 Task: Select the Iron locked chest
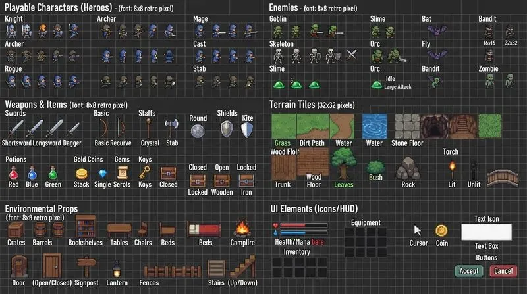(246, 181)
